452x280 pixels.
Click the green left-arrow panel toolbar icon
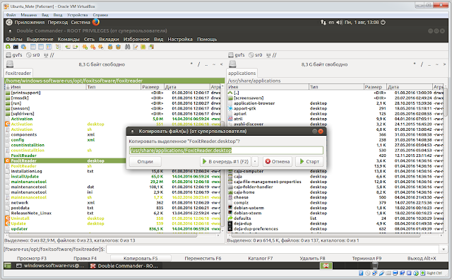68,47
